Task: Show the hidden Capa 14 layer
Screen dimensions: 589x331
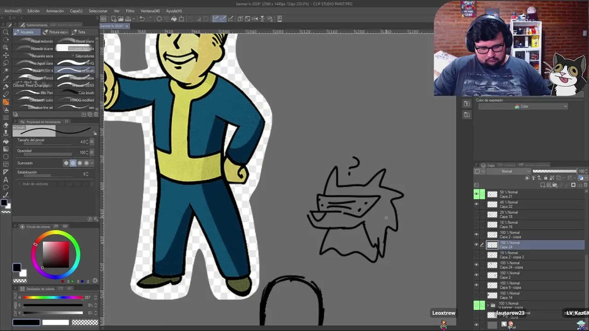Action: 476,296
